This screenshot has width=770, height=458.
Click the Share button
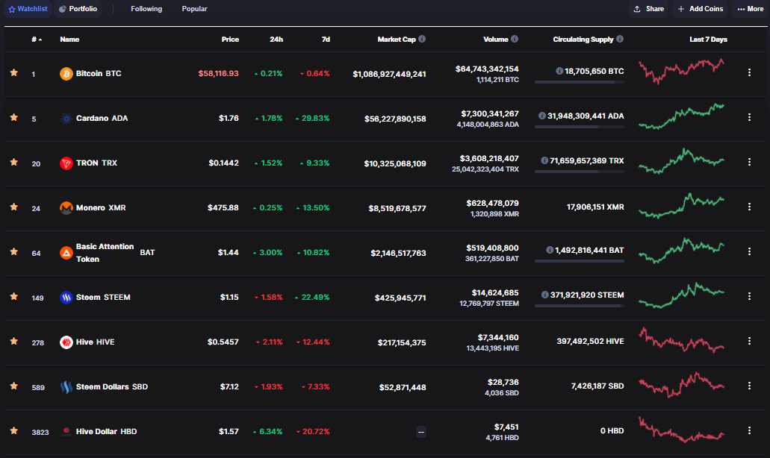(x=648, y=9)
